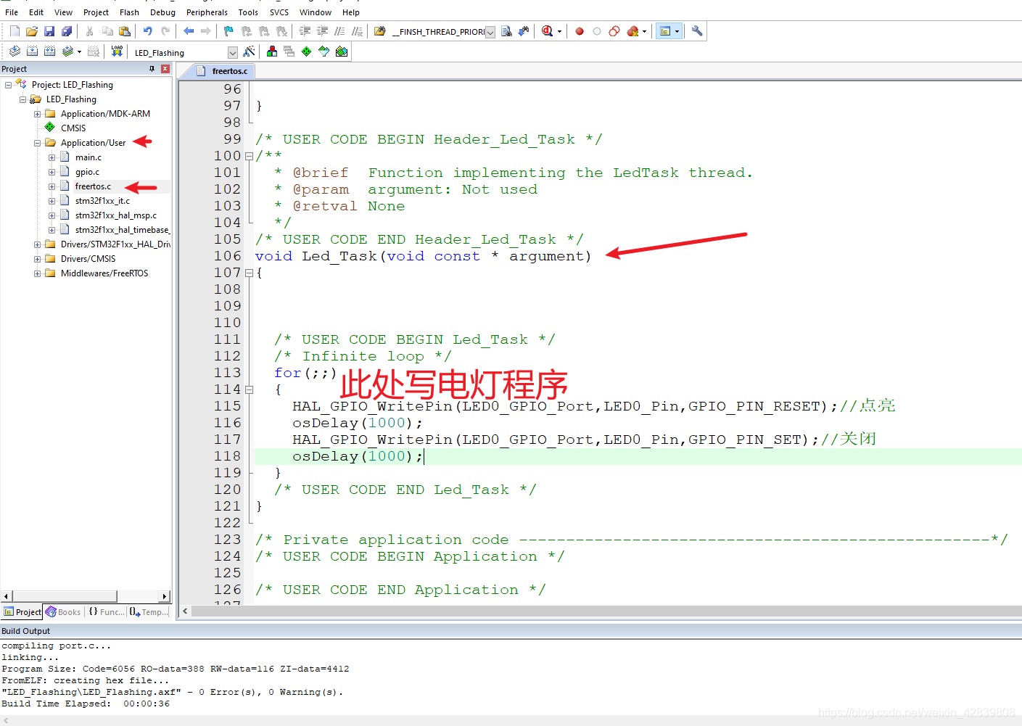Jump to the previous bookmark
Viewport: 1022px width, 726px height.
tap(247, 31)
